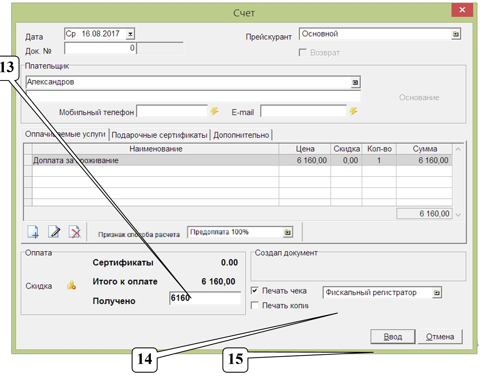
Task: Expand the Прейскурант dropdown list
Action: [456, 34]
